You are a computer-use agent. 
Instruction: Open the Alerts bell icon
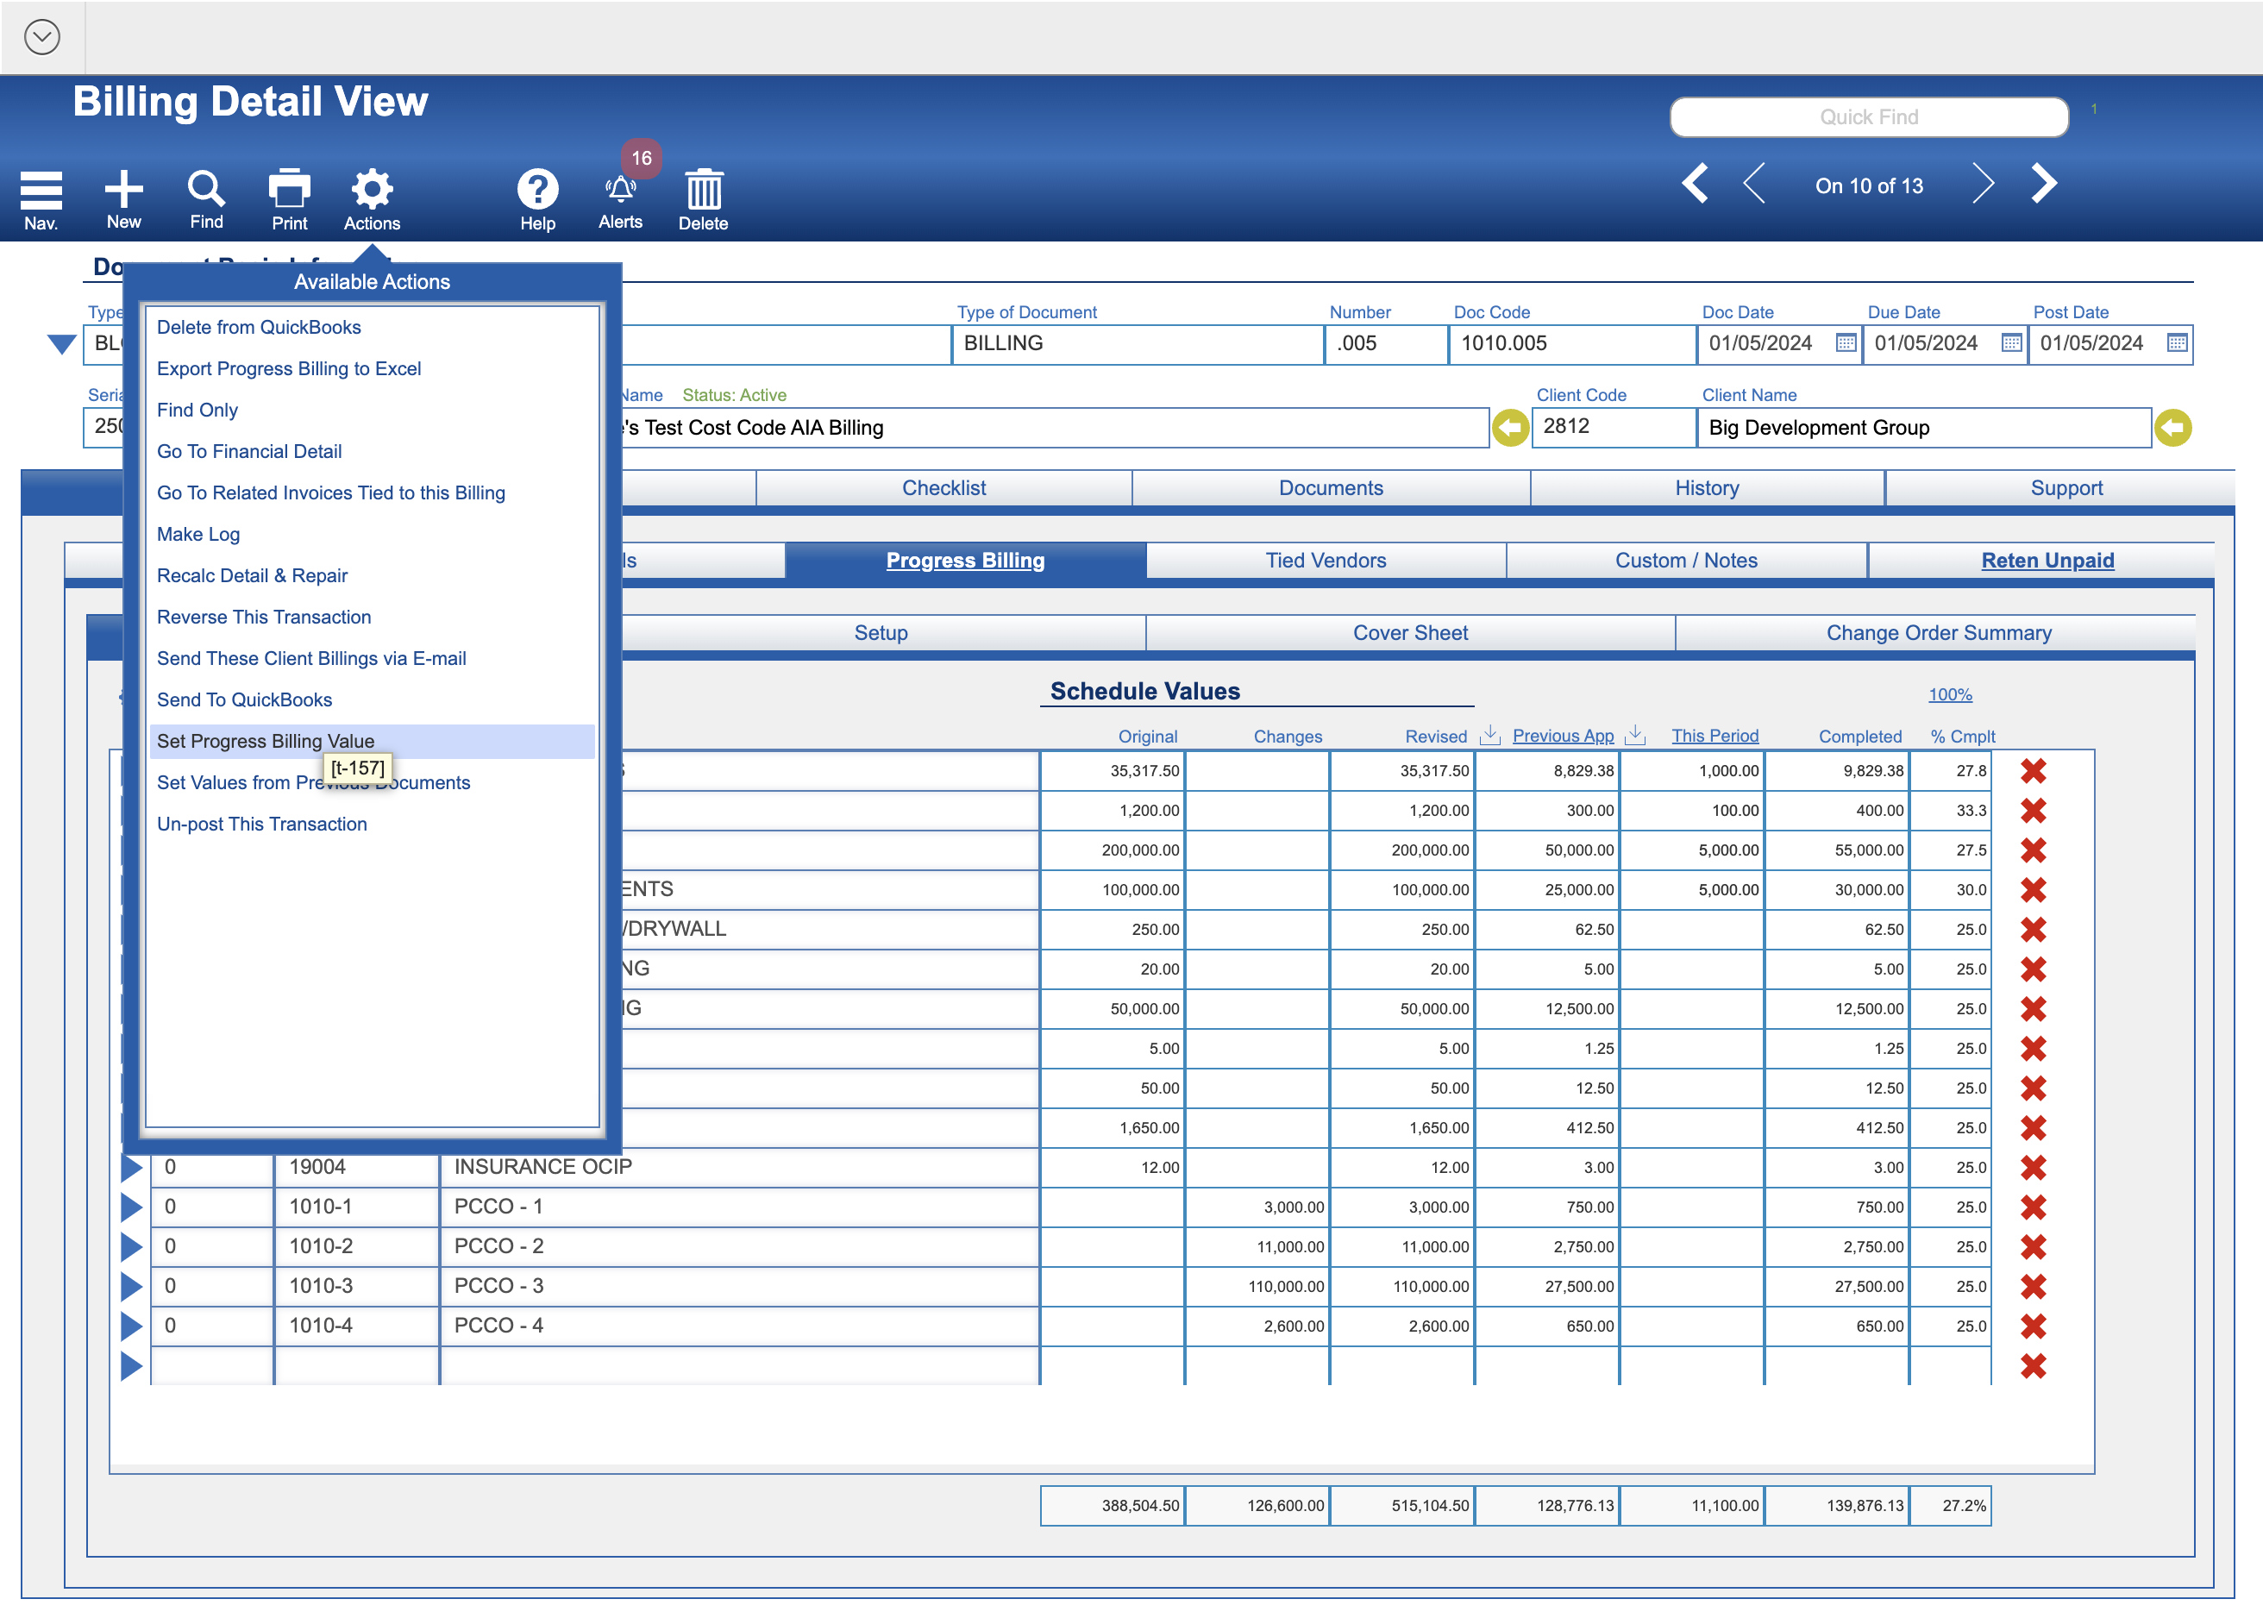[621, 188]
